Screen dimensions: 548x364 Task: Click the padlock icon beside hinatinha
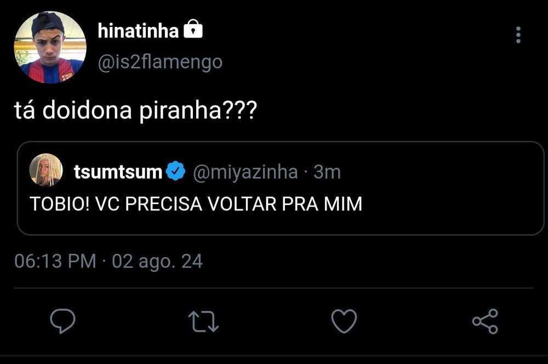click(193, 29)
